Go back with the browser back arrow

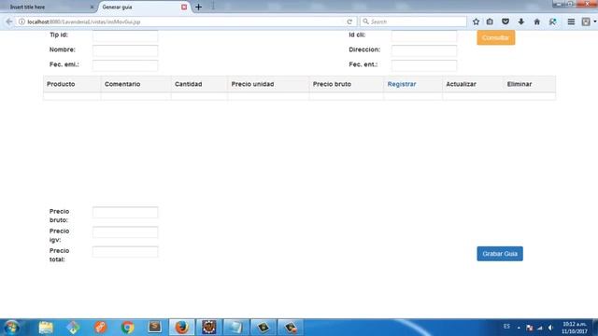point(9,21)
